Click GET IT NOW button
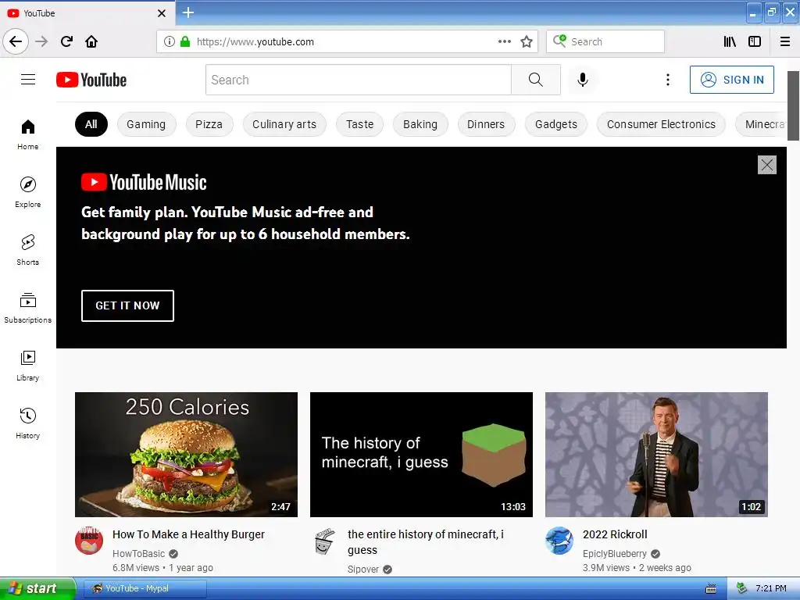 [127, 305]
